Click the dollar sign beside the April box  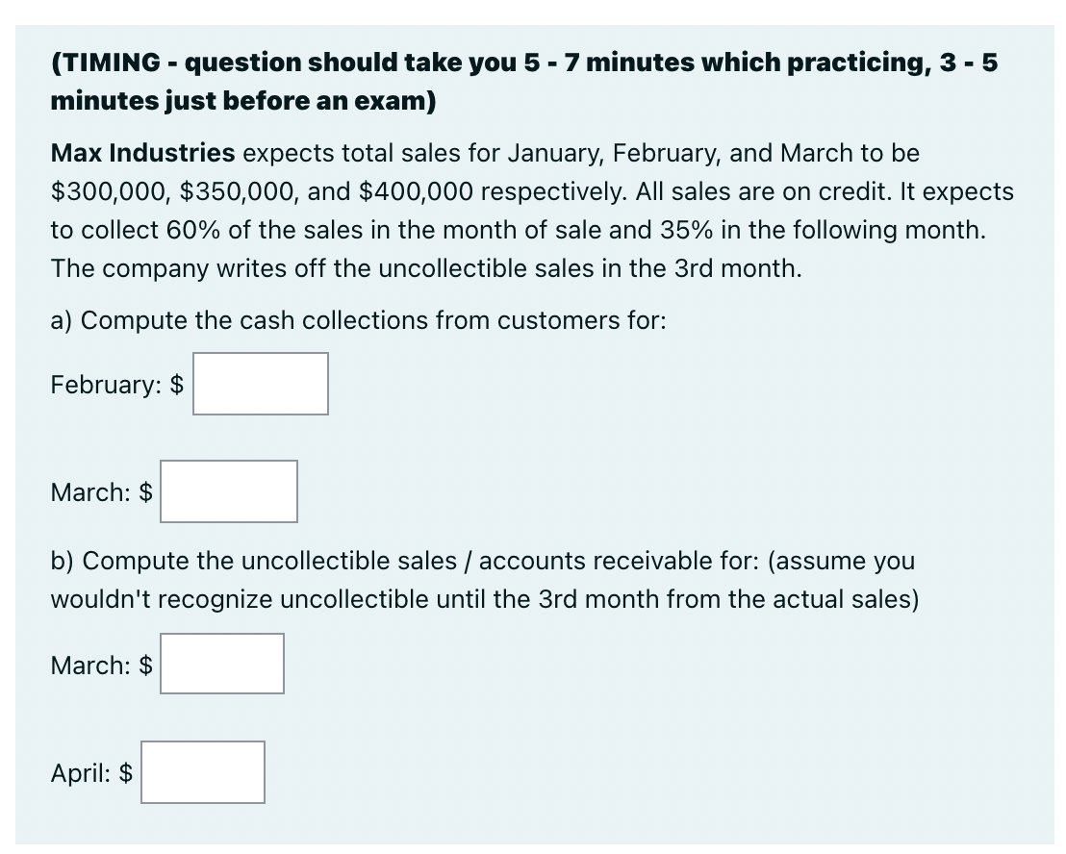click(126, 772)
